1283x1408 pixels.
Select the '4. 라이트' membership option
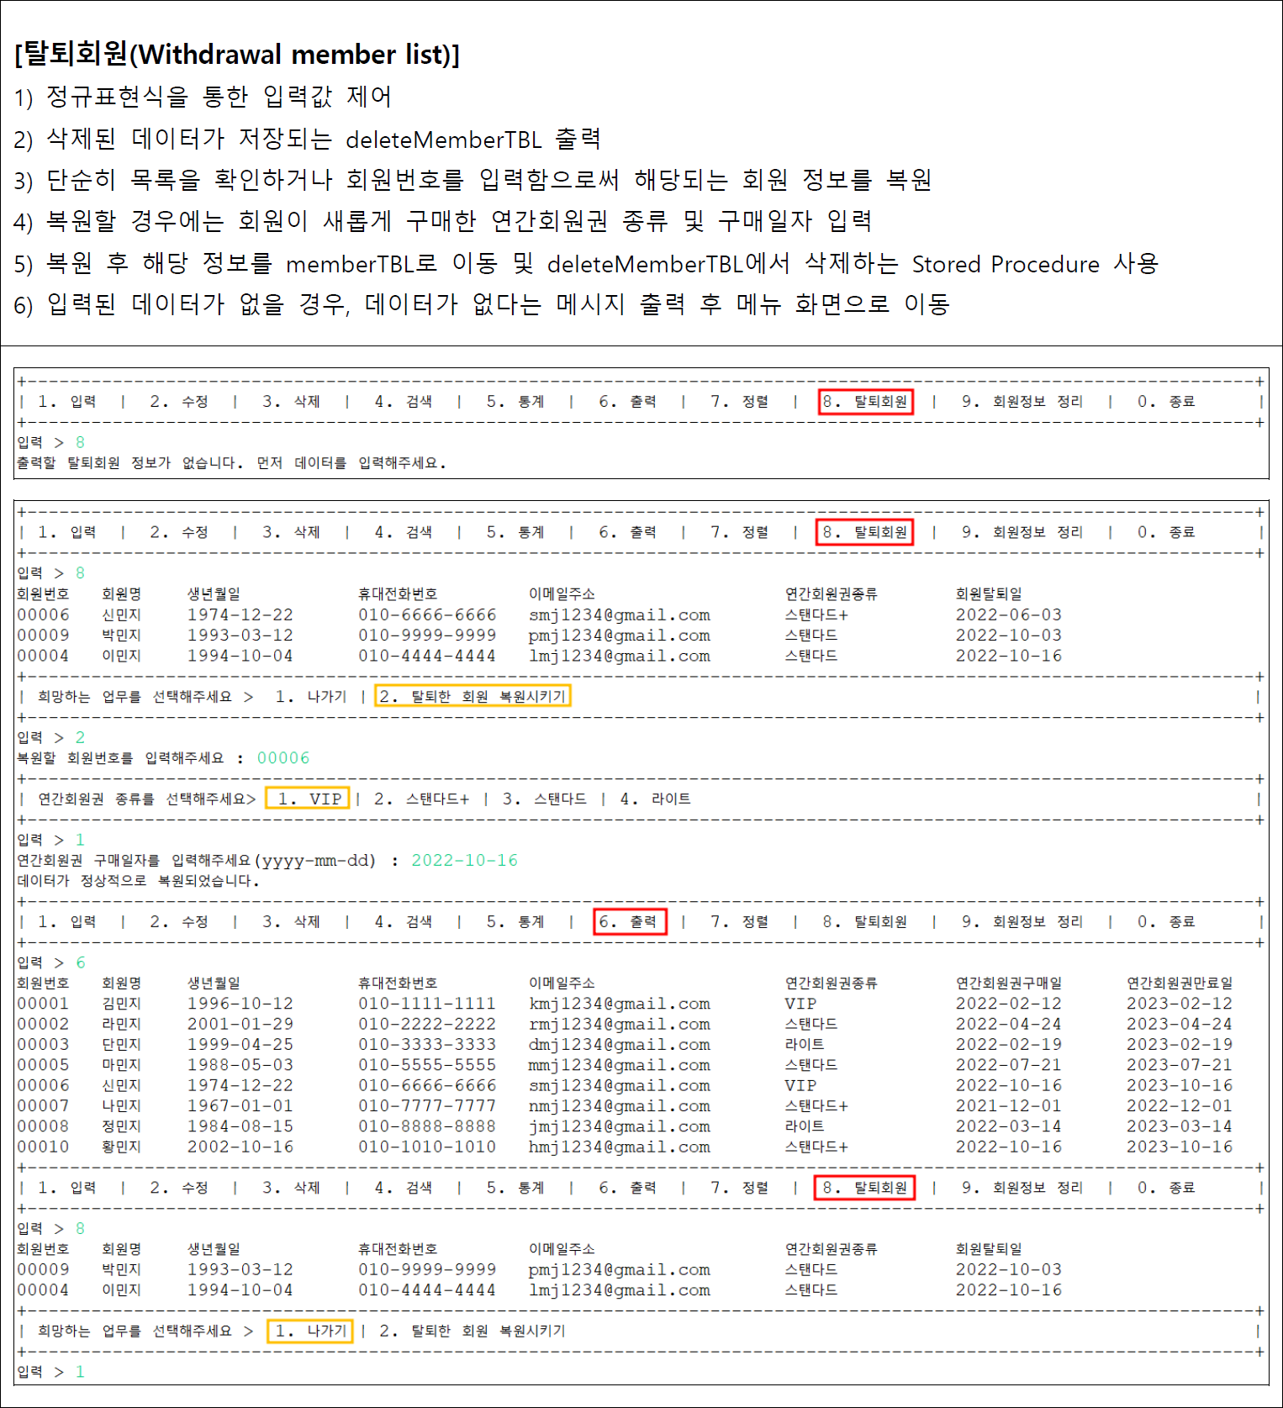(x=656, y=799)
